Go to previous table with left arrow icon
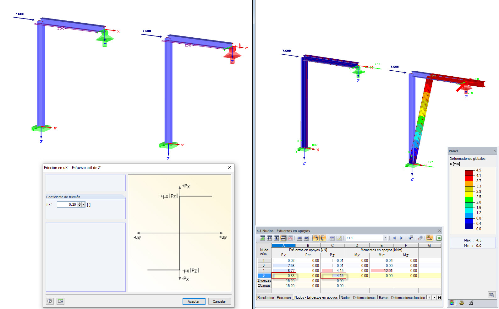The height and width of the screenshot is (309, 499). [x=299, y=238]
